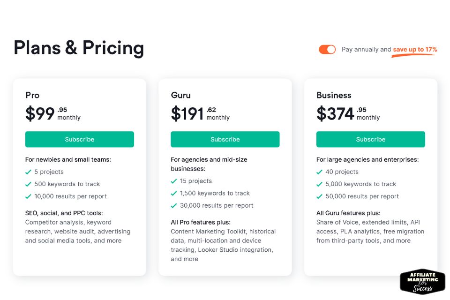Click the checkmark beside 30,000 results per report
Image resolution: width=450 pixels, height=300 pixels.
click(x=173, y=206)
